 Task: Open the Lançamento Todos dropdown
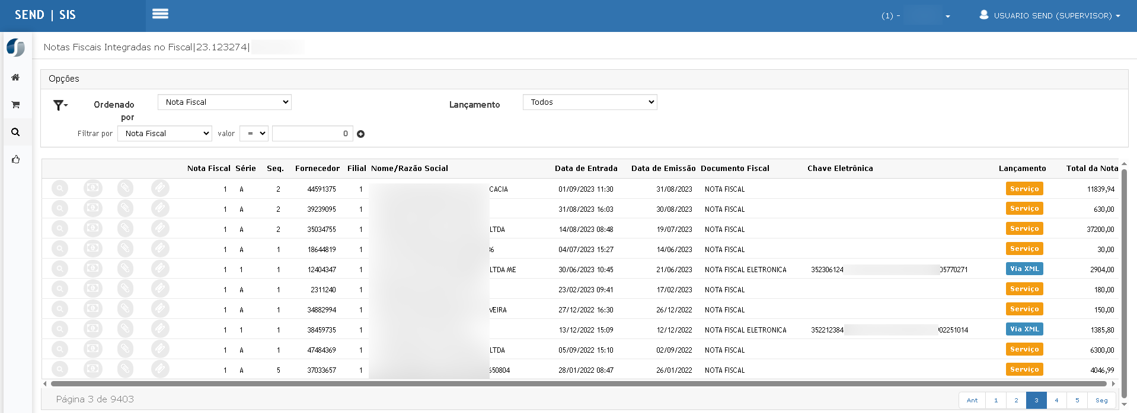589,102
